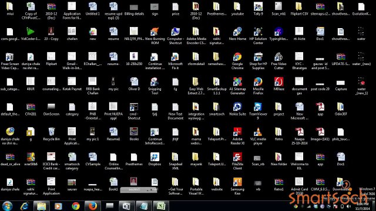Open the Shop for HP Supplies shortcut

pyautogui.click(x=258, y=57)
